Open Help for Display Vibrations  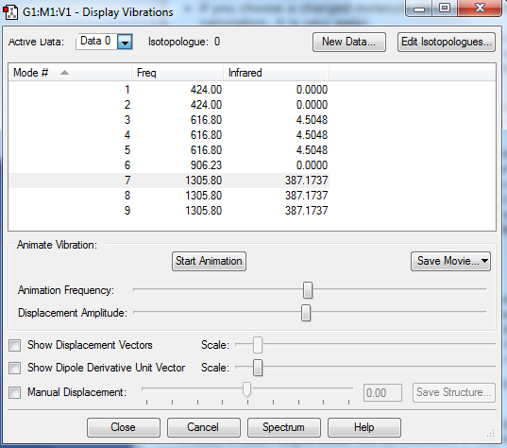(x=364, y=427)
